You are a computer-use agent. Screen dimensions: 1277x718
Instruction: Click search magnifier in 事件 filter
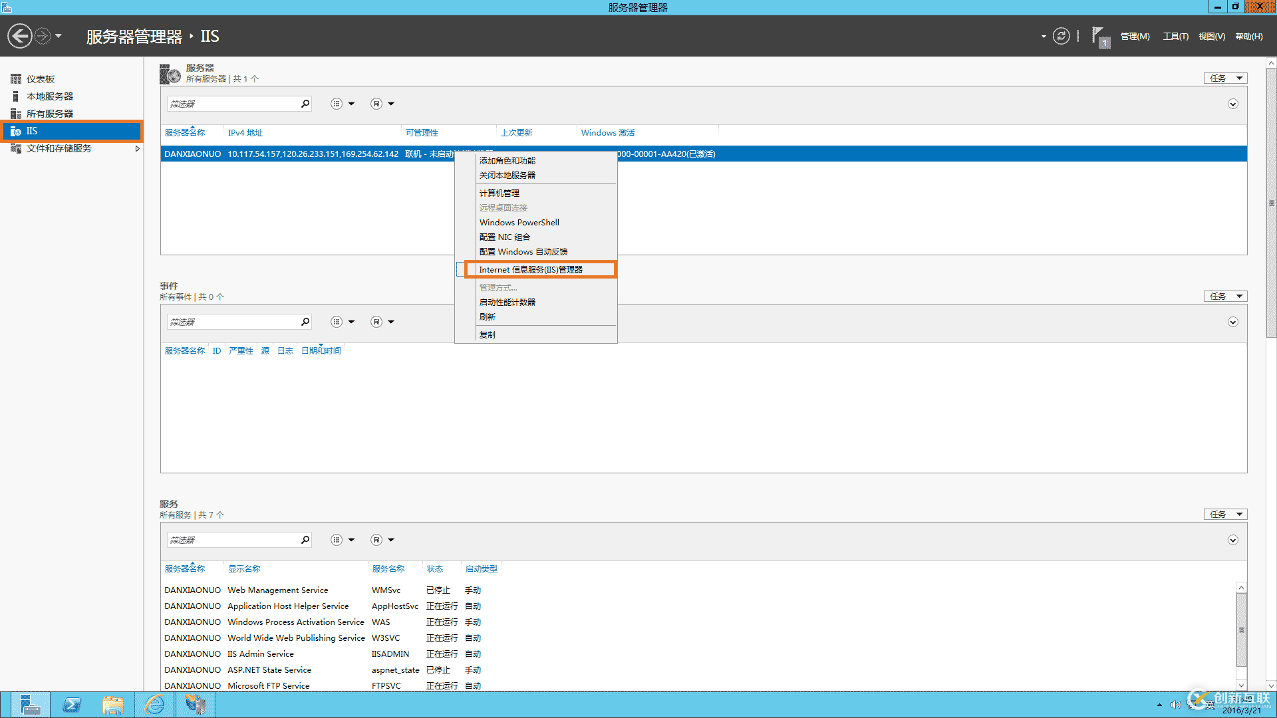click(305, 322)
